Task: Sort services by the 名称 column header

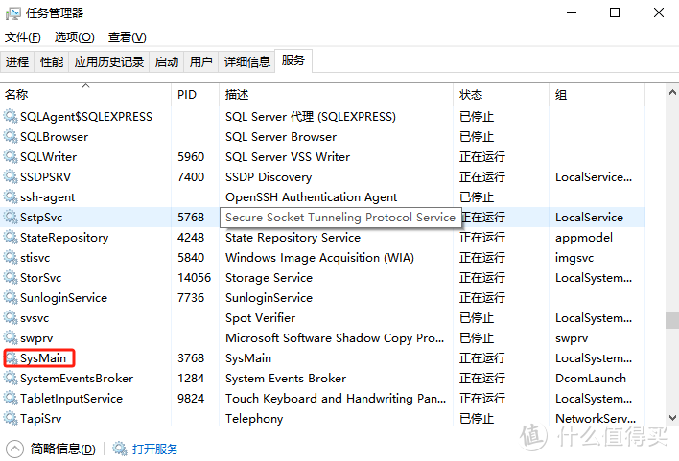Action: (85, 94)
